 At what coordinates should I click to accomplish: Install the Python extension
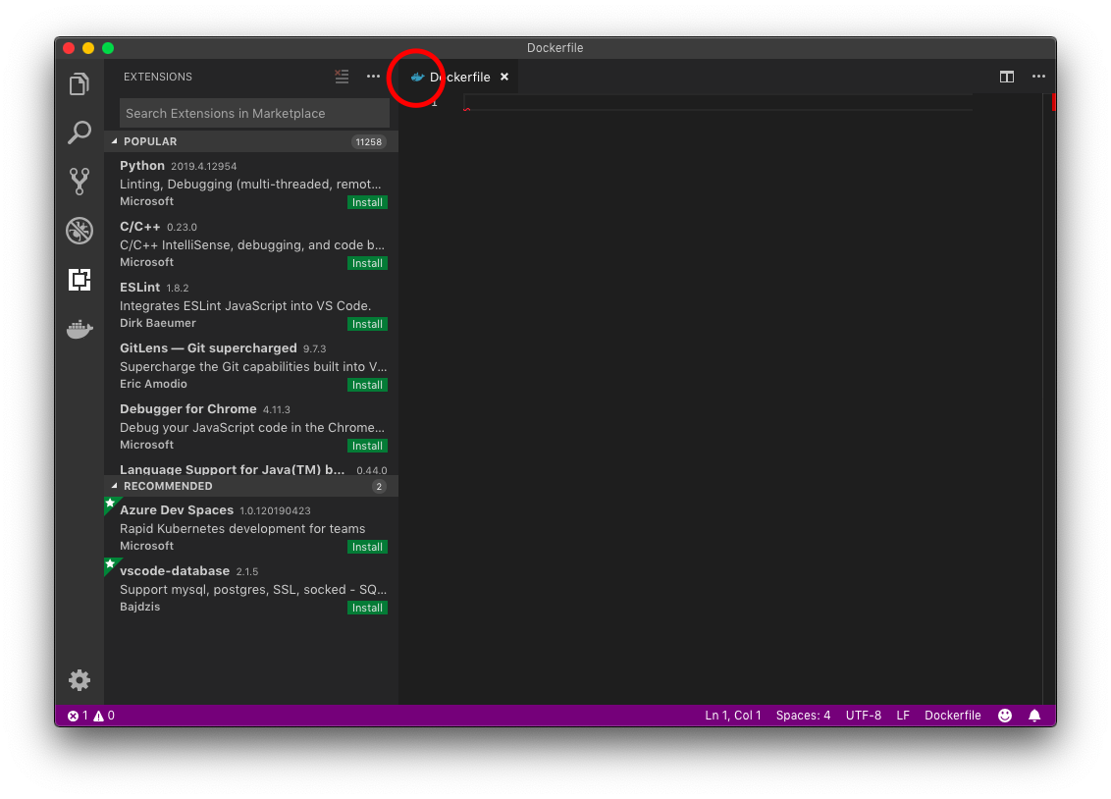tap(367, 202)
